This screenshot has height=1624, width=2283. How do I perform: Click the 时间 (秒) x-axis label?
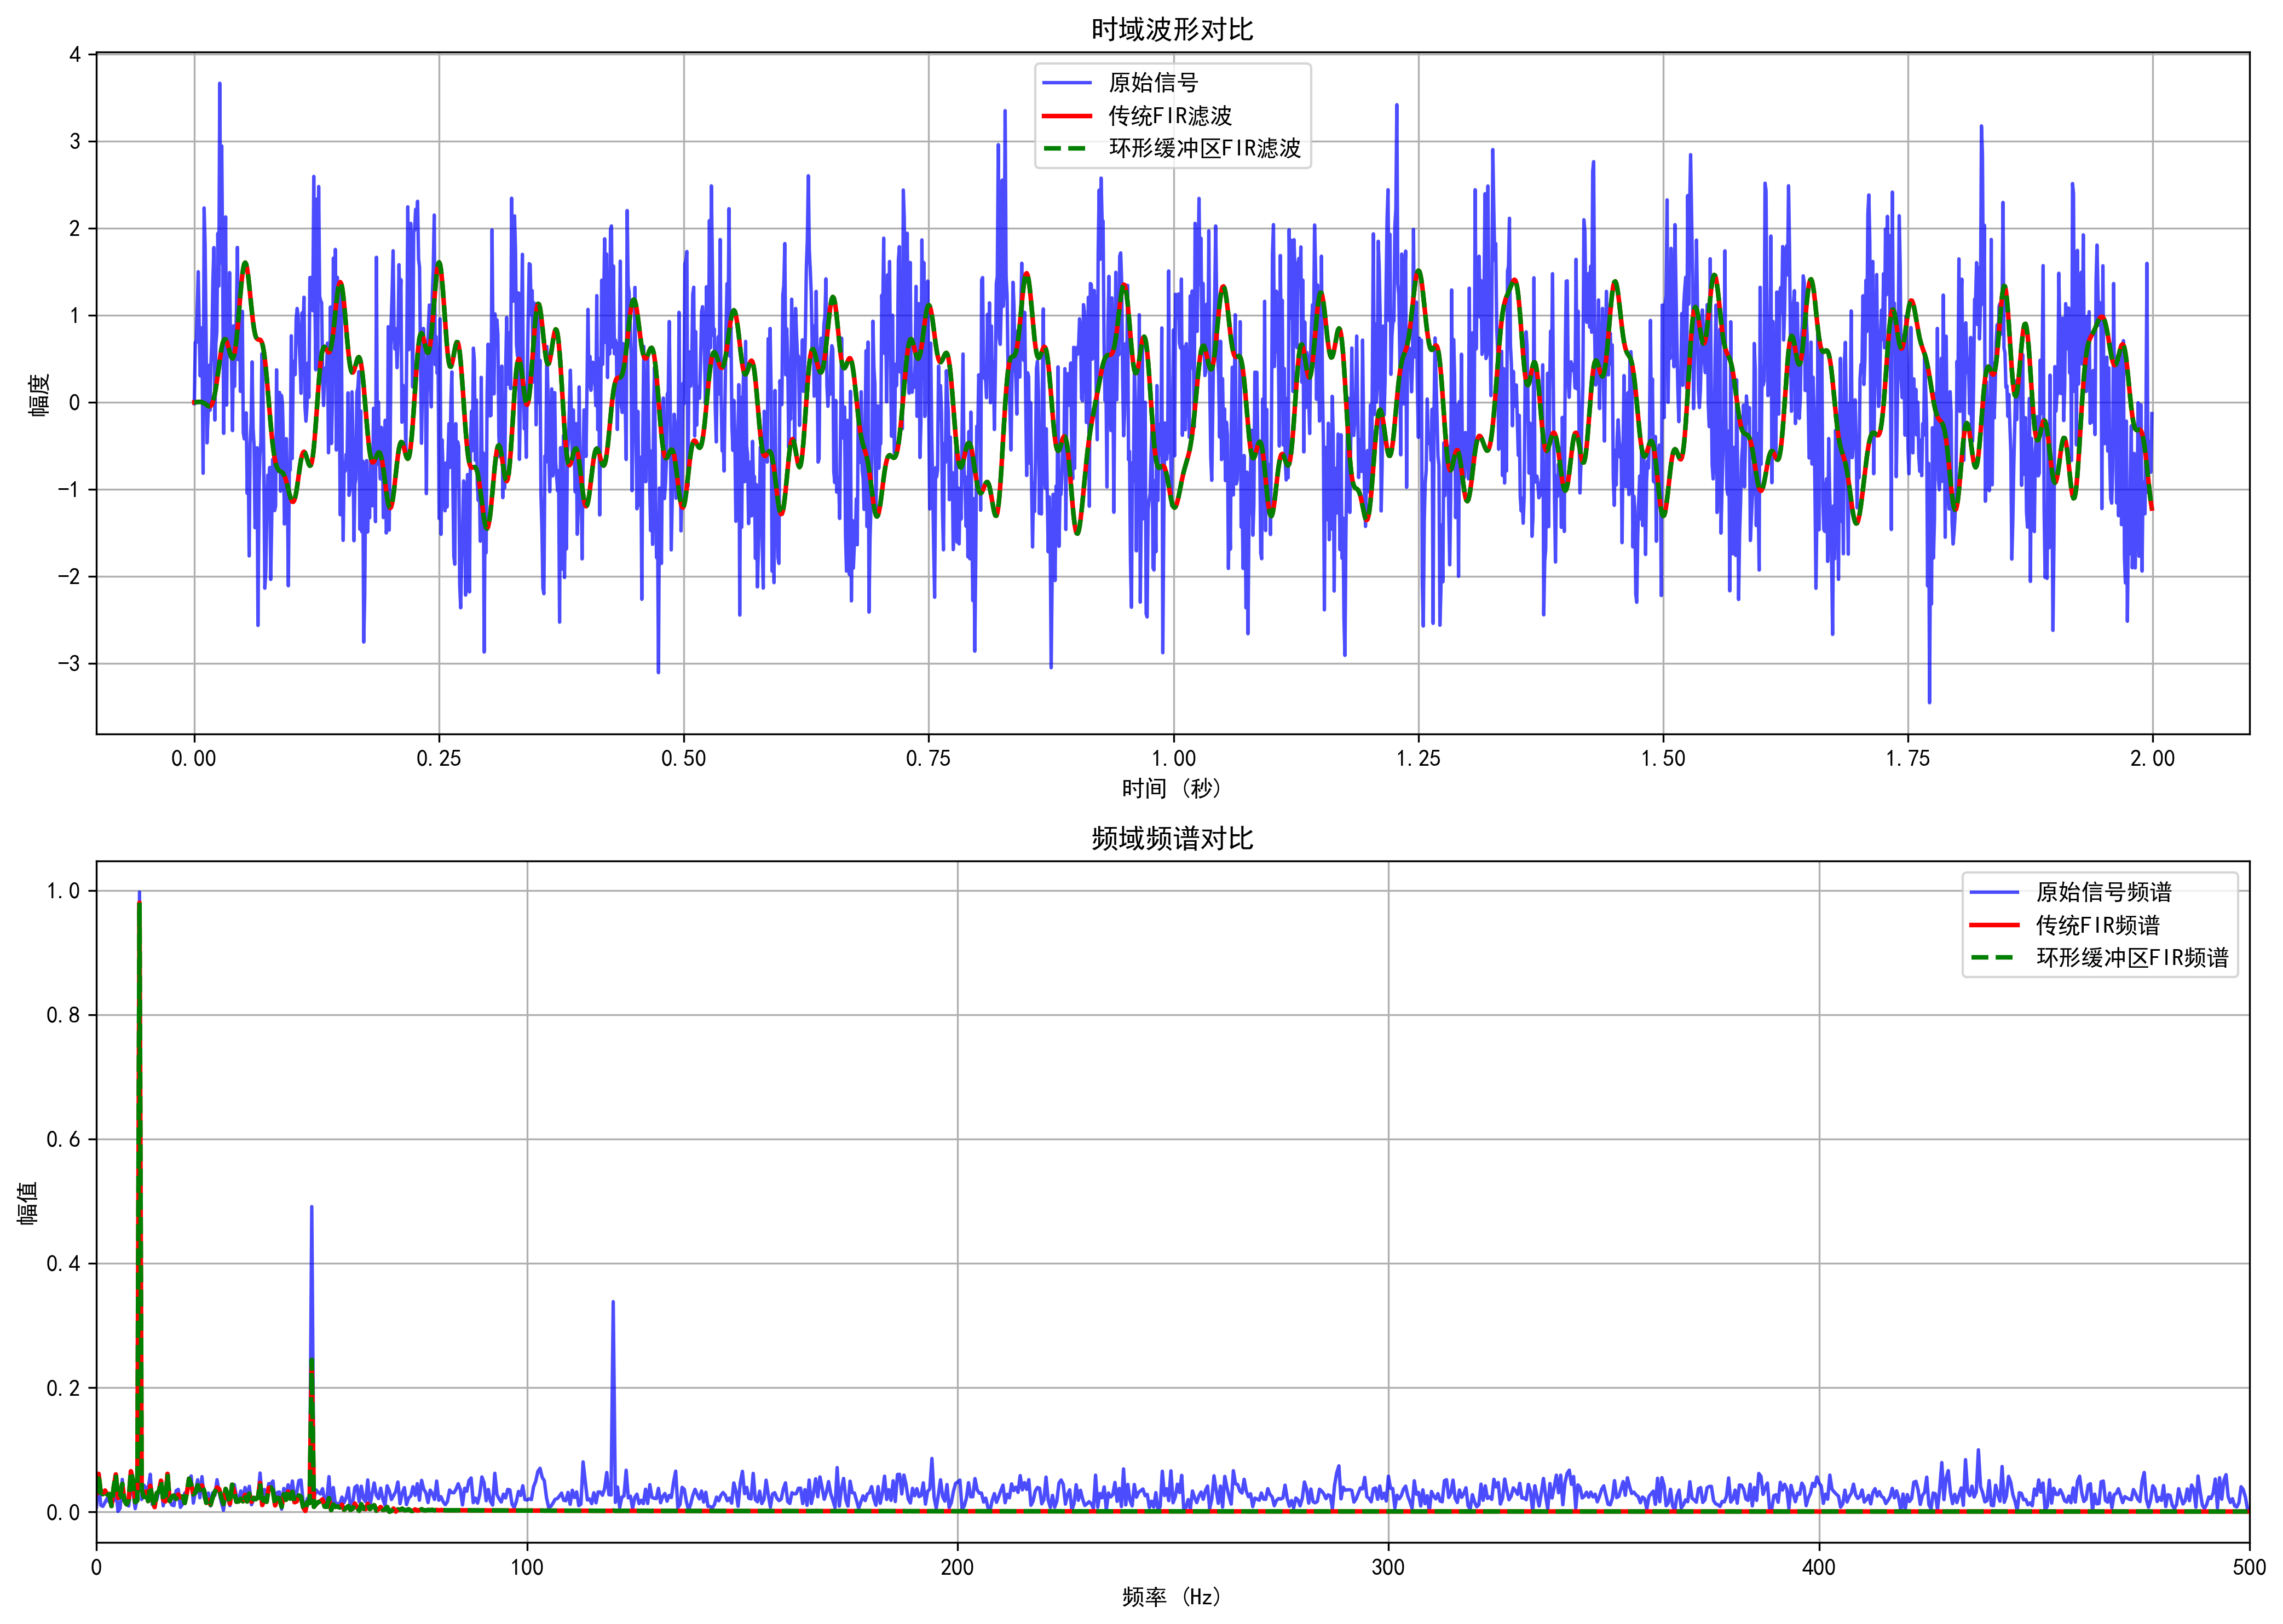tap(1172, 788)
